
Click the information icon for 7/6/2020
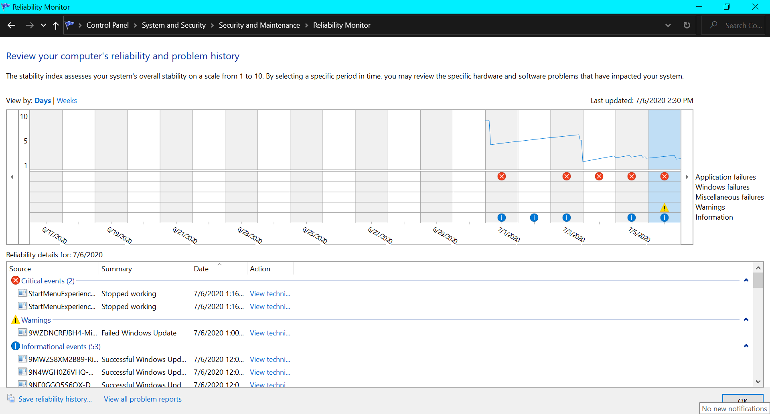click(x=665, y=218)
